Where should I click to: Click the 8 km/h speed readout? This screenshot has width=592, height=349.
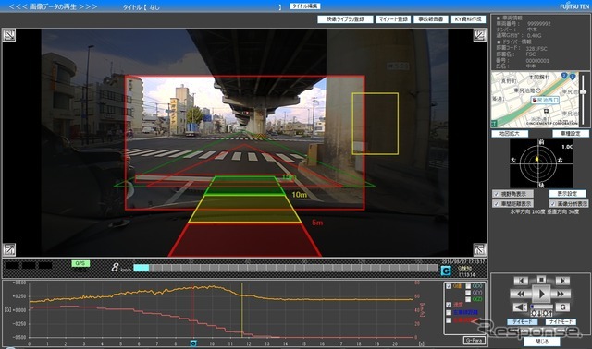(x=121, y=267)
